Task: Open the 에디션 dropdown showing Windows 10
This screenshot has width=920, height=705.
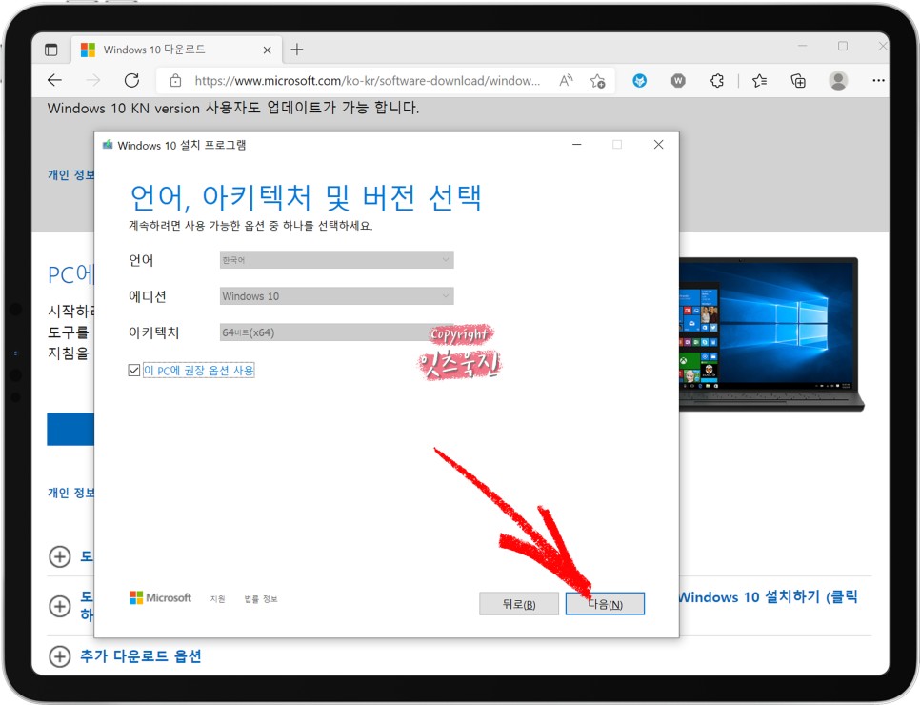Action: [336, 296]
